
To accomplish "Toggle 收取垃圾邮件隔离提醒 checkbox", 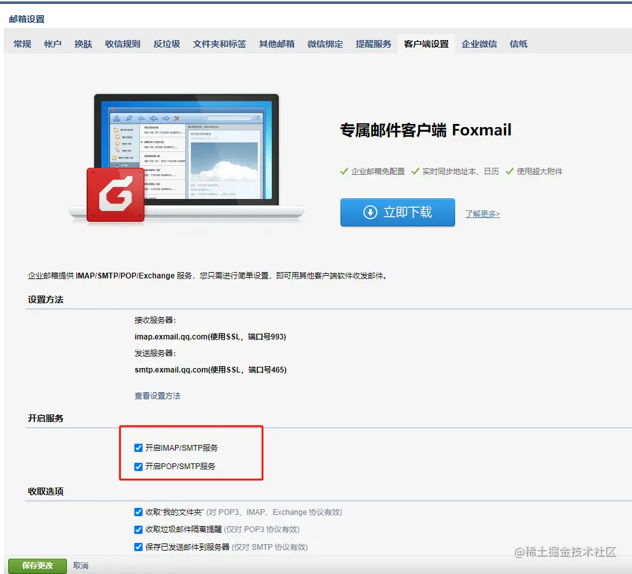I will pos(138,530).
